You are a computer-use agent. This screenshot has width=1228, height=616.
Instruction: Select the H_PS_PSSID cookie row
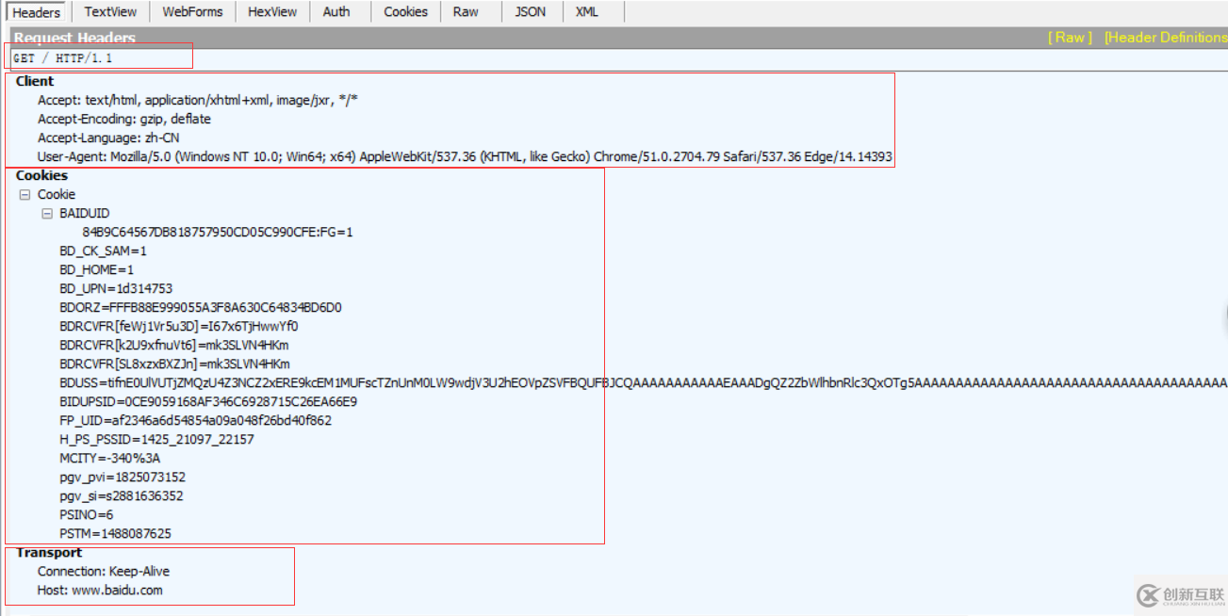157,439
